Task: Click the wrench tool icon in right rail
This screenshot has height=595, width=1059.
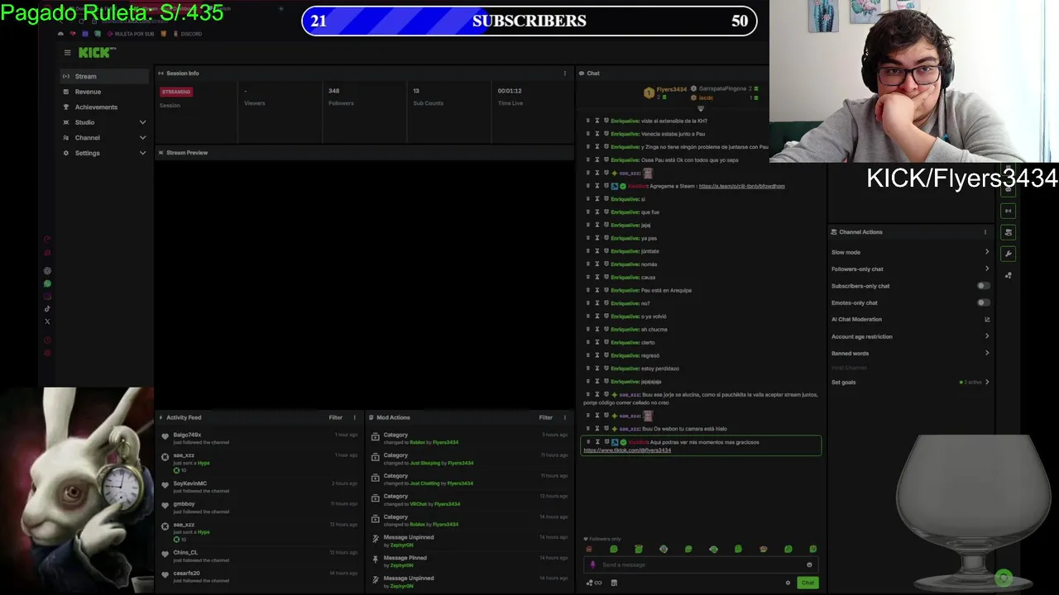Action: tap(1008, 254)
